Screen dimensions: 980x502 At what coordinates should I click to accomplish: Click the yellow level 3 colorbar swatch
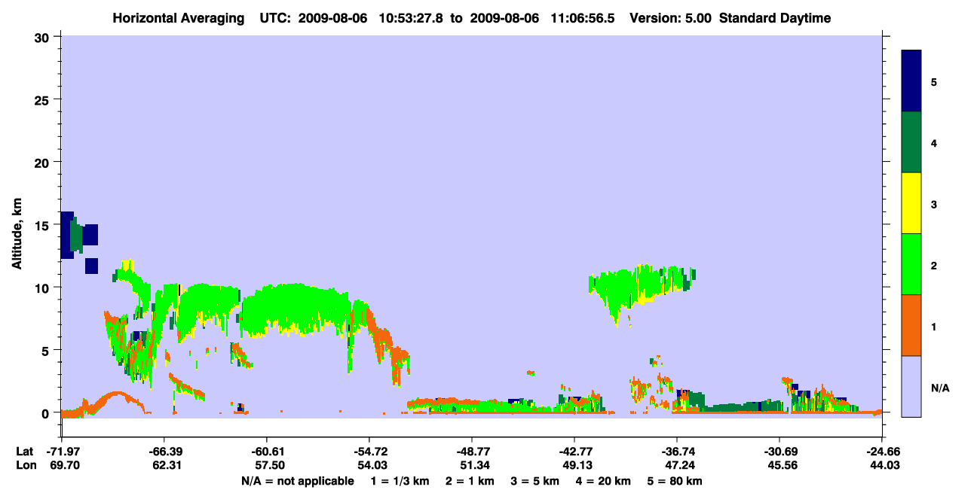(911, 203)
